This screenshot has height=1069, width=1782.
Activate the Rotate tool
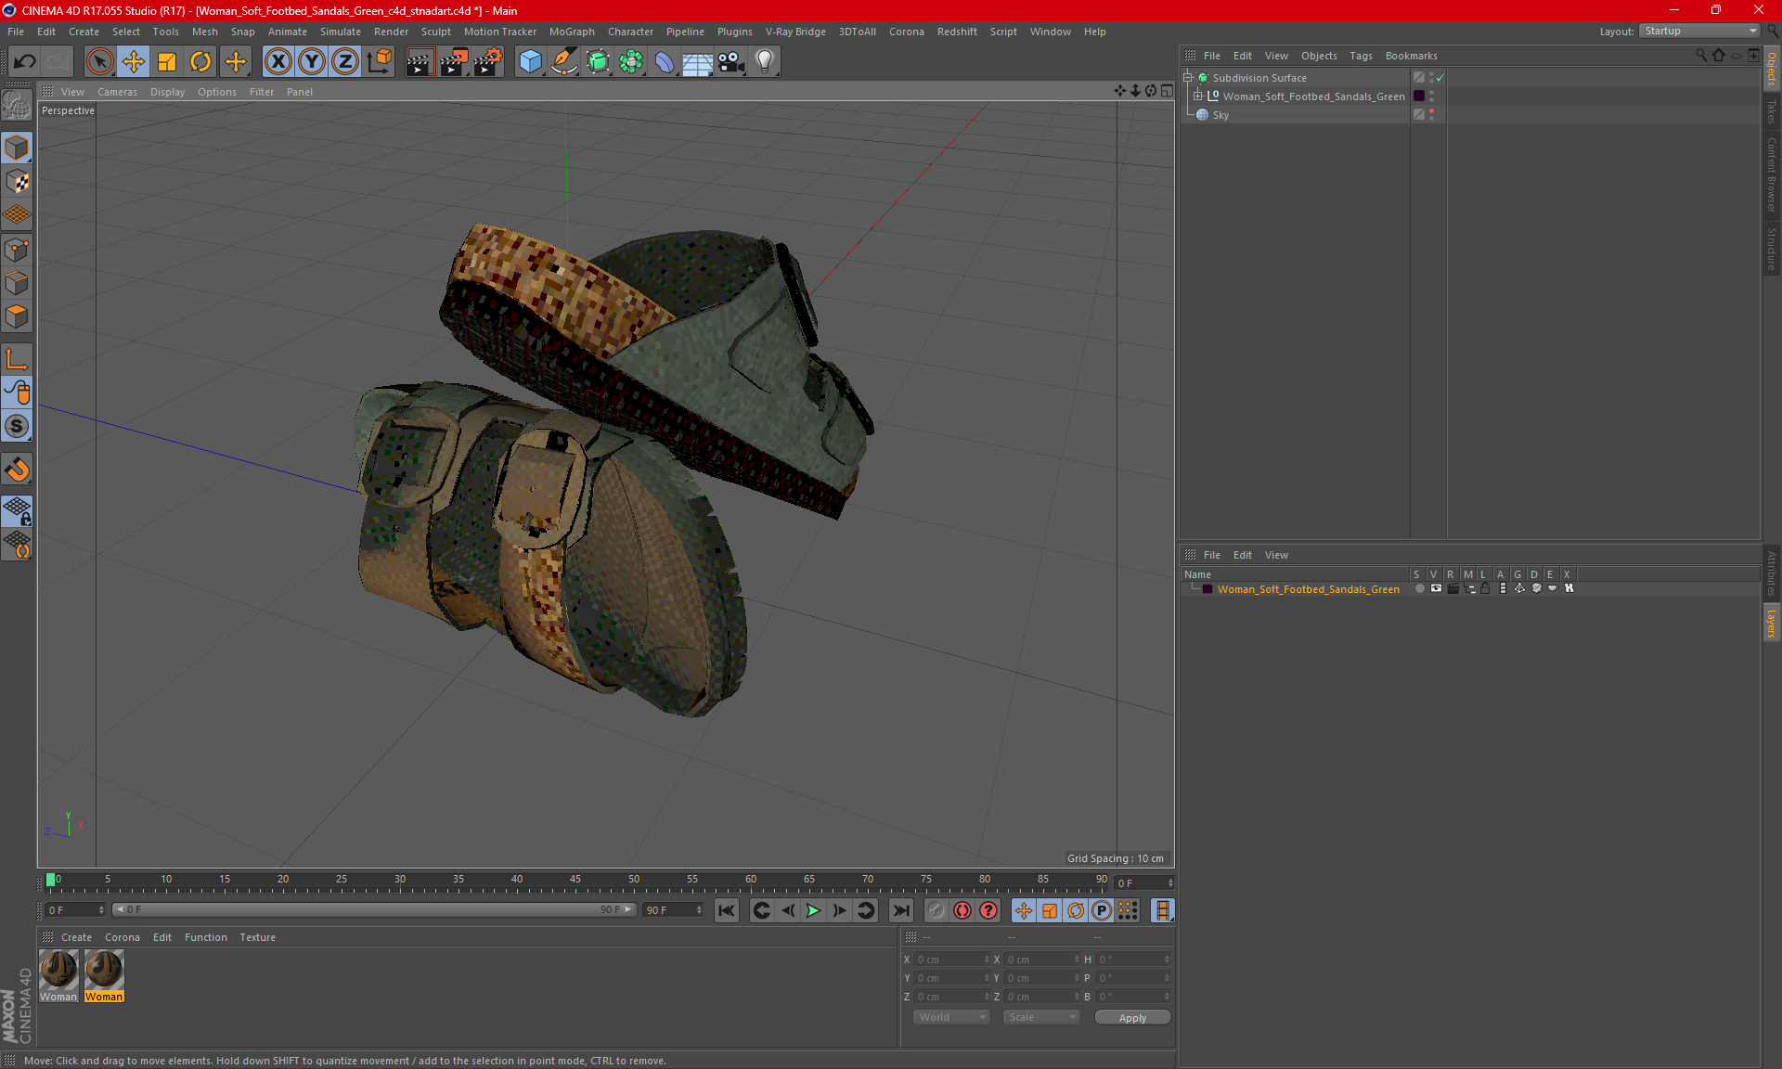click(200, 62)
